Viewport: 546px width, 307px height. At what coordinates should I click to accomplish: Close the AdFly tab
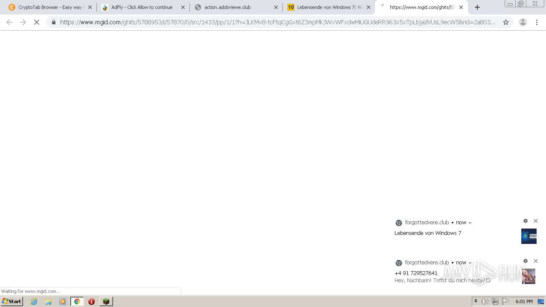click(x=183, y=7)
